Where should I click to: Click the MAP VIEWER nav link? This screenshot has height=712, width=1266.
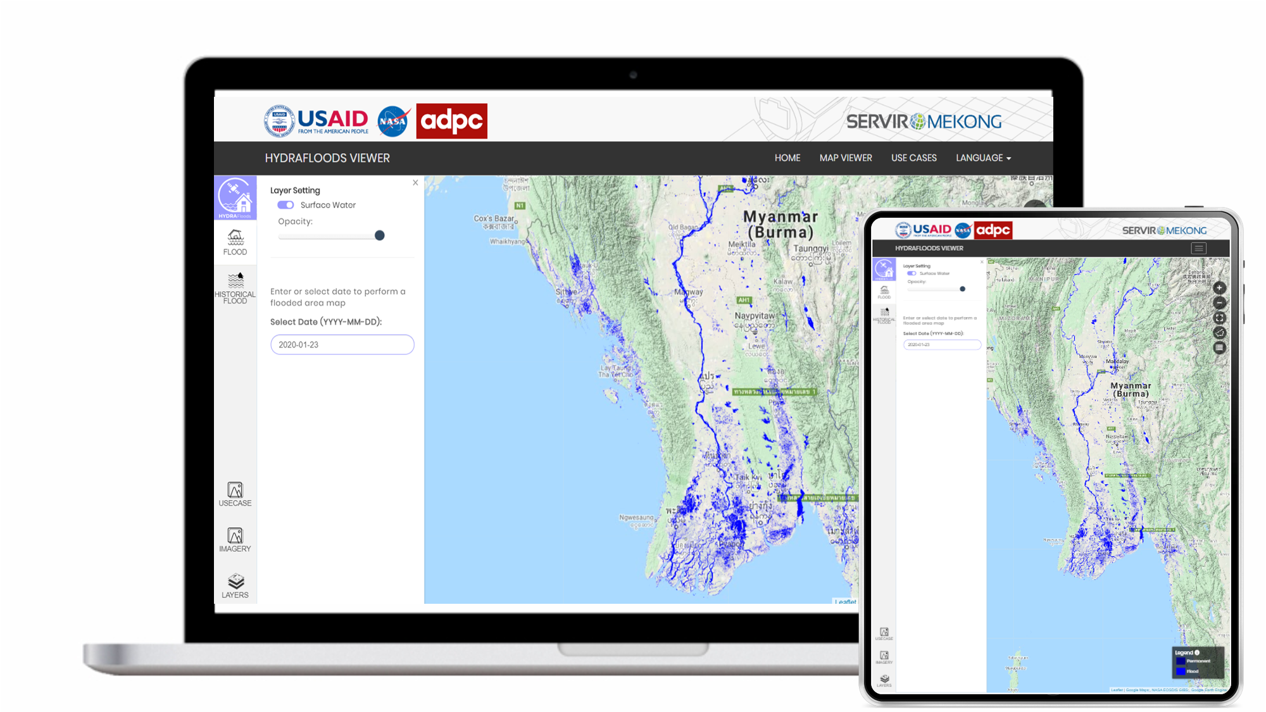(846, 158)
